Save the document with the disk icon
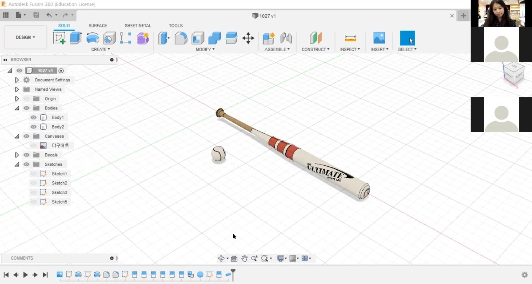Viewport: 532px width, 284px height. (x=36, y=15)
